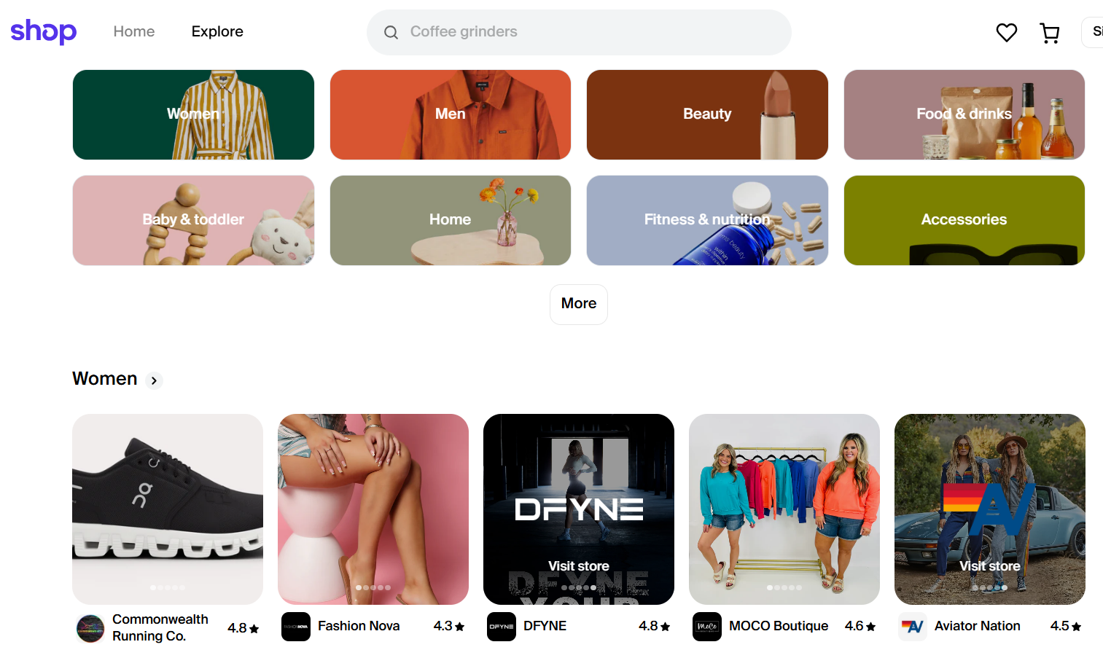The height and width of the screenshot is (658, 1103).
Task: Switch to the Home tab
Action: pos(133,31)
